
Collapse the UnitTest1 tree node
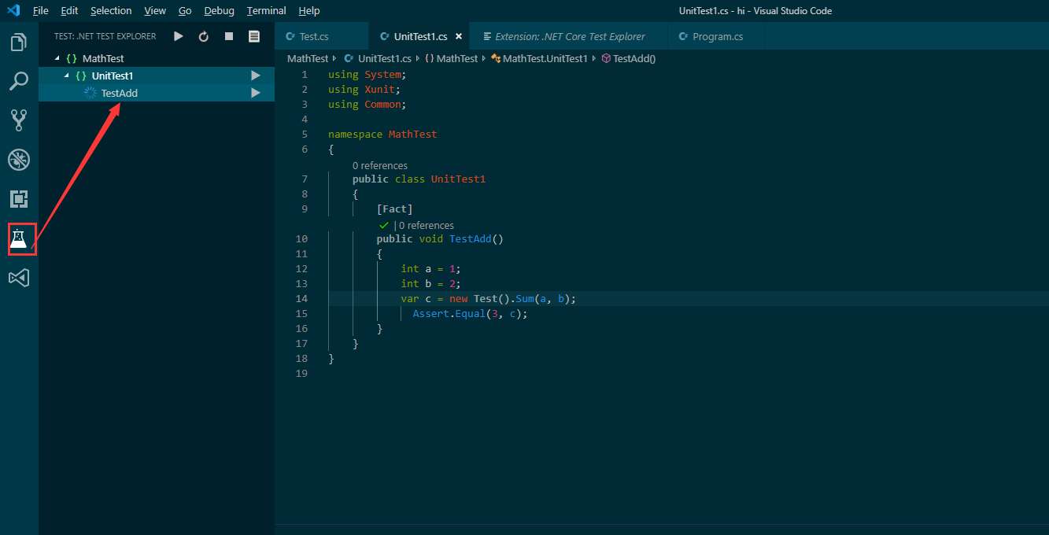coord(66,76)
